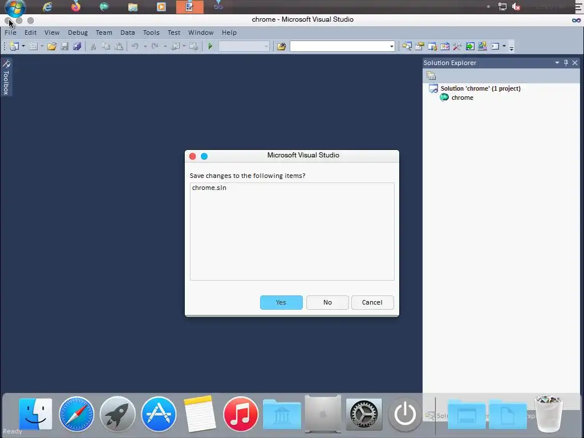584x438 pixels.
Task: Click the Find in Files binoculars icon
Action: click(x=282, y=47)
